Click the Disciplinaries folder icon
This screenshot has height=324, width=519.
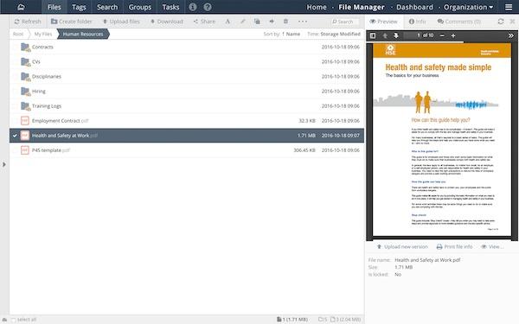click(25, 76)
